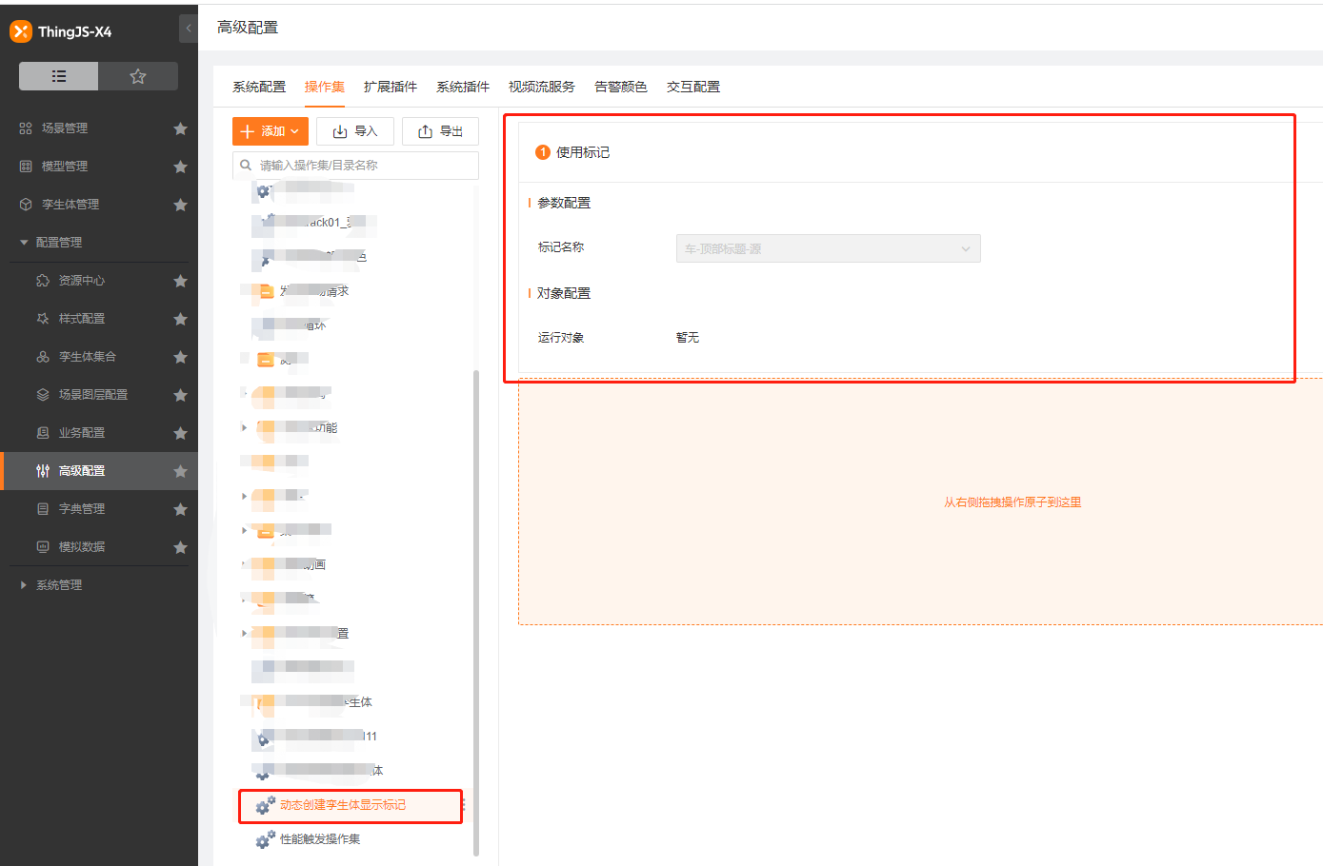
Task: Toggle favorite star for 孪生体集合
Action: [180, 357]
